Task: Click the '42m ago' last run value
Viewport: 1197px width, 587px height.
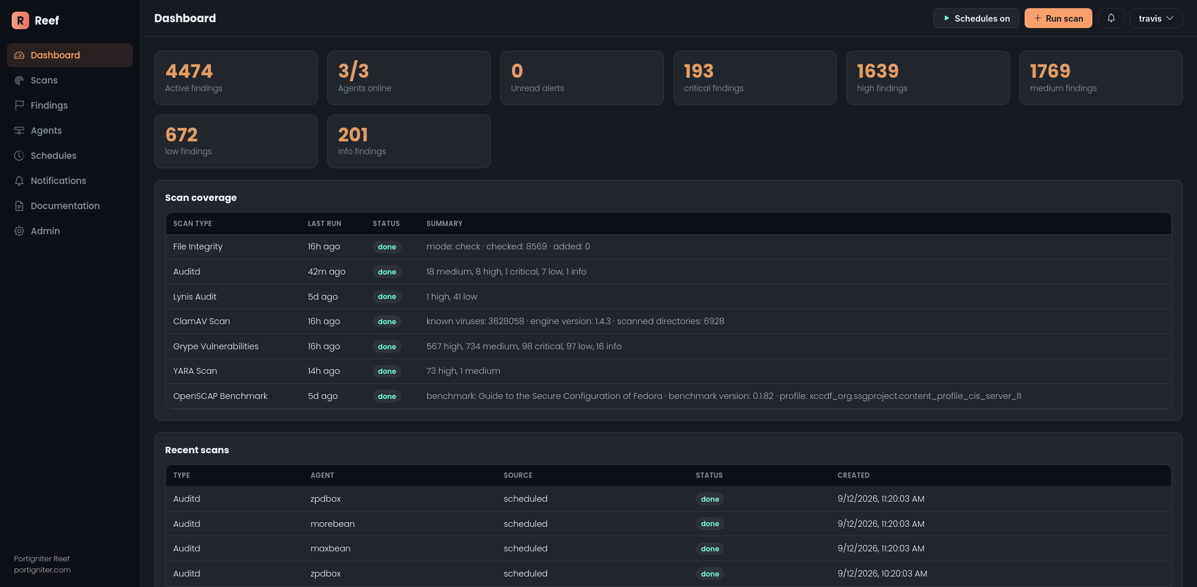Action: 327,272
